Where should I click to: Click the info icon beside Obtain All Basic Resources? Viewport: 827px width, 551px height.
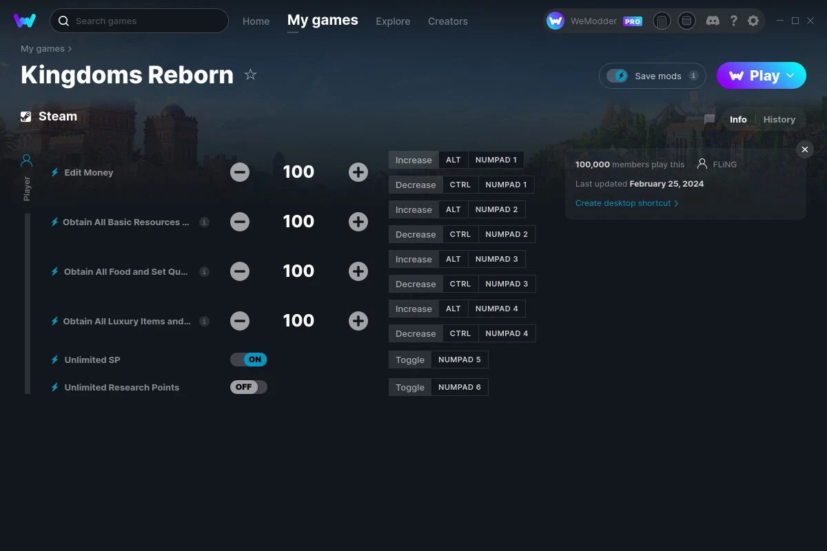(x=204, y=222)
